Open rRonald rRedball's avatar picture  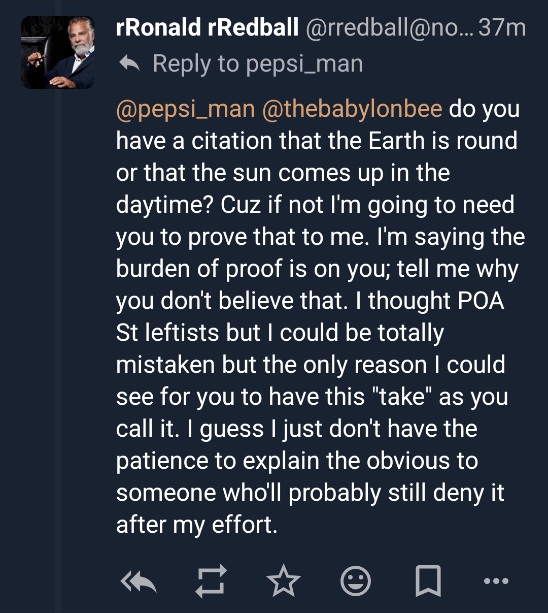58,52
